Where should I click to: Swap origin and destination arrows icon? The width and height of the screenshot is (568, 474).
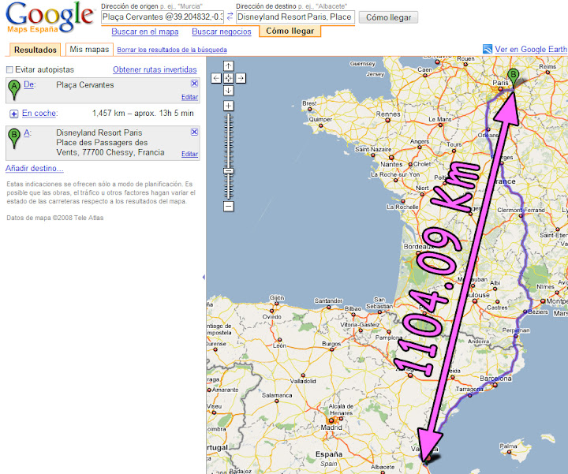tap(230, 17)
